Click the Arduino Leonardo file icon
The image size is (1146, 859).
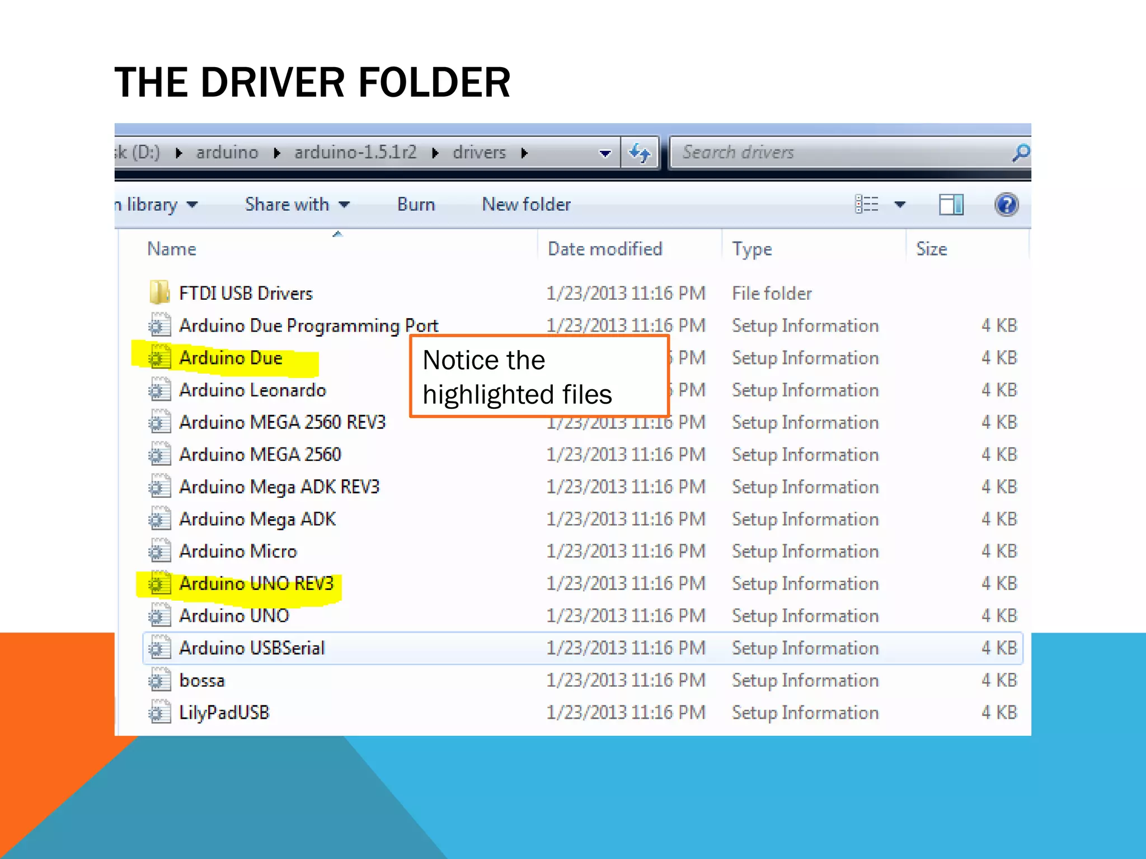click(159, 390)
